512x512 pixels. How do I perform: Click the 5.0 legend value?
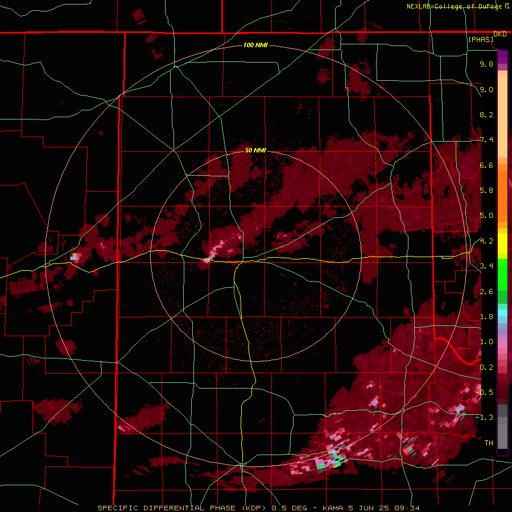click(x=486, y=216)
